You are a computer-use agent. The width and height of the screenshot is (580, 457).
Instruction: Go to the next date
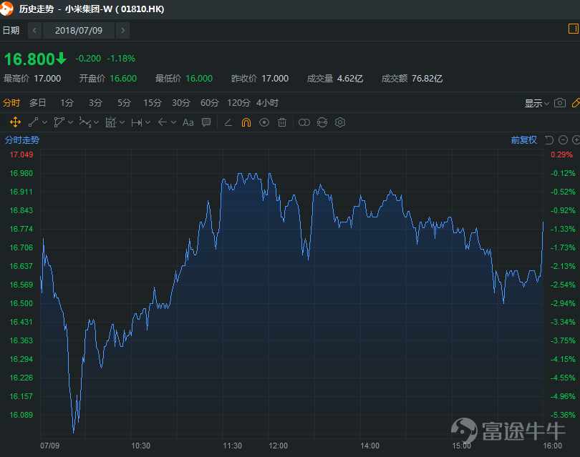coord(123,30)
